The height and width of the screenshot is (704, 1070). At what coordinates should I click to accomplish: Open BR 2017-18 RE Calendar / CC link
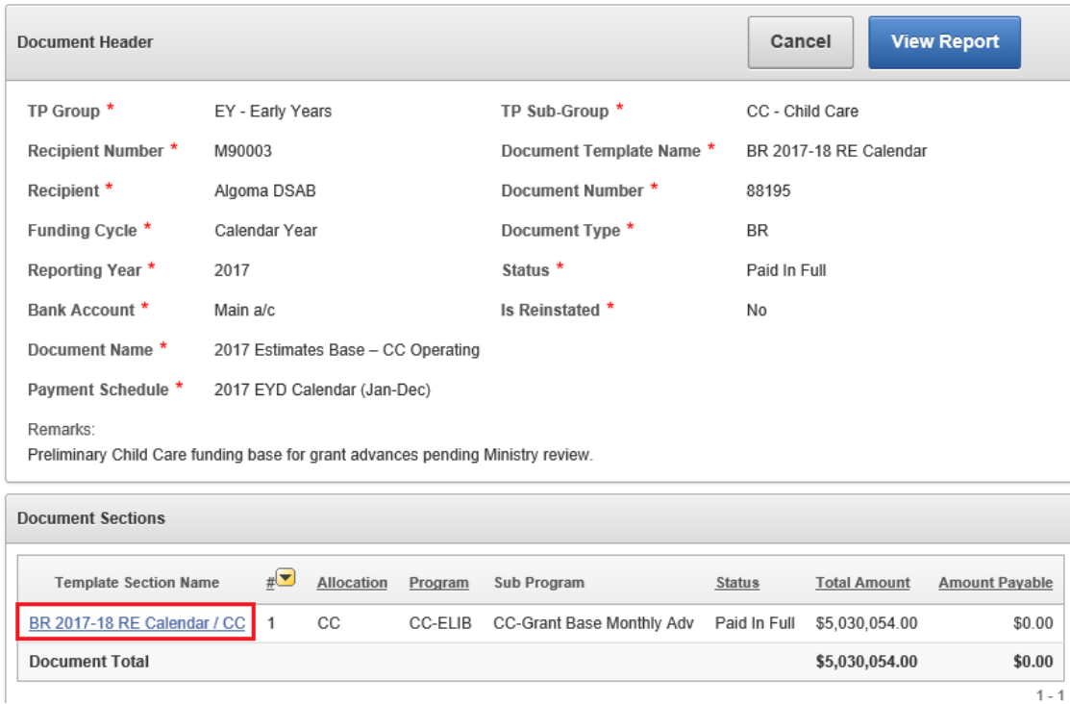tap(137, 623)
